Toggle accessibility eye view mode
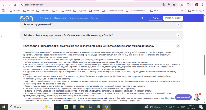 pos(142,18)
